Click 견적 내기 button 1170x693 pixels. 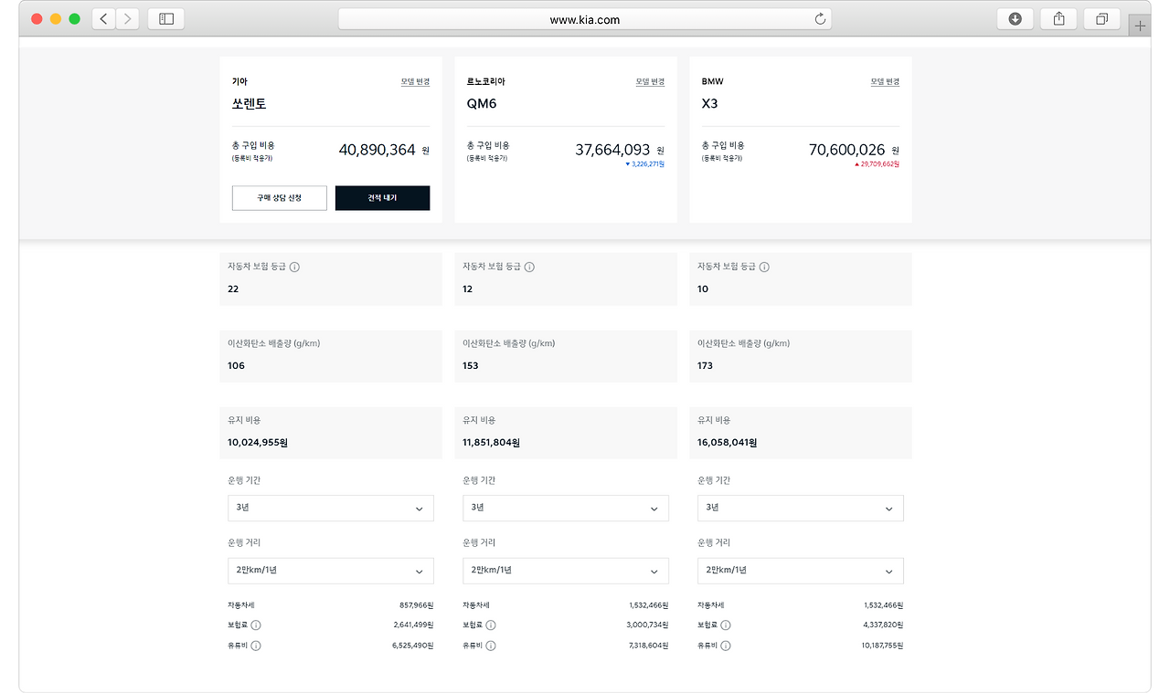[x=382, y=198]
